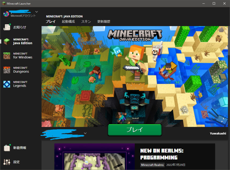The width and height of the screenshot is (230, 170).
Task: Maximize the Minecraft Launcher window
Action: (214, 3)
